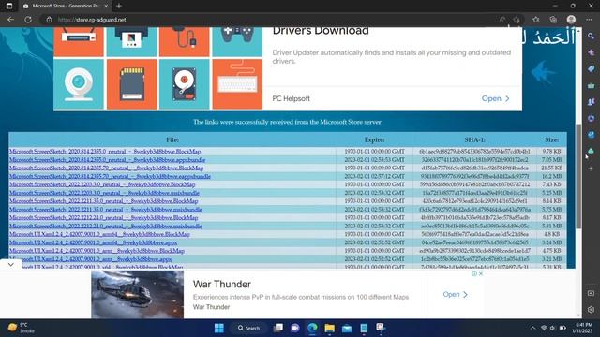Open the sidebar Tools briefcase icon
Viewport: 600px width, 337px height.
[592, 85]
